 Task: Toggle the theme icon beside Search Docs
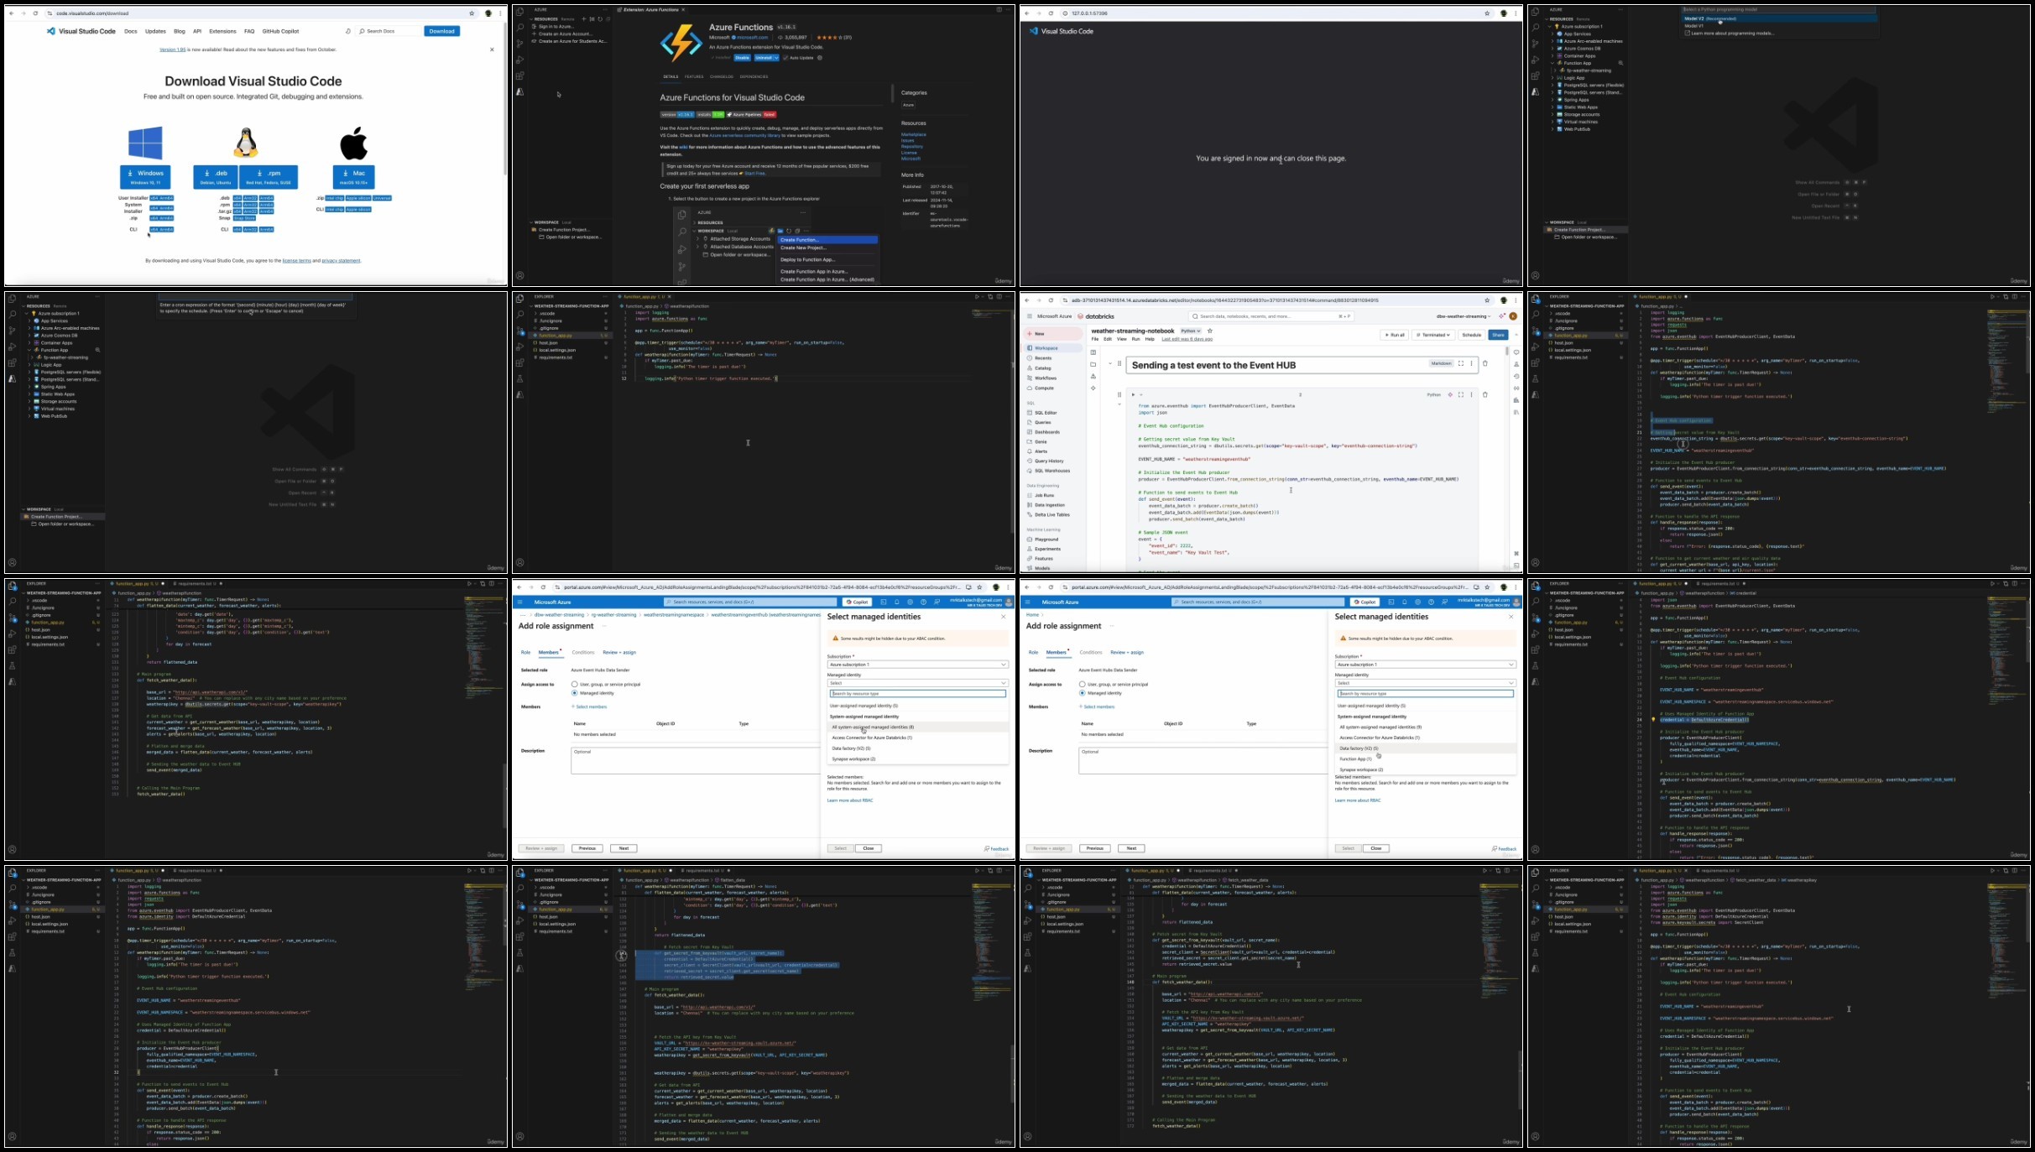347,31
